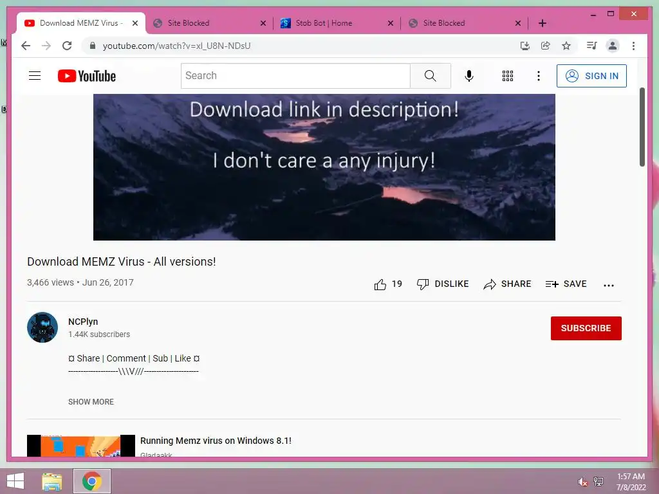This screenshot has width=659, height=494.
Task: Open the YouTube hamburger guide menu
Action: pyautogui.click(x=35, y=76)
